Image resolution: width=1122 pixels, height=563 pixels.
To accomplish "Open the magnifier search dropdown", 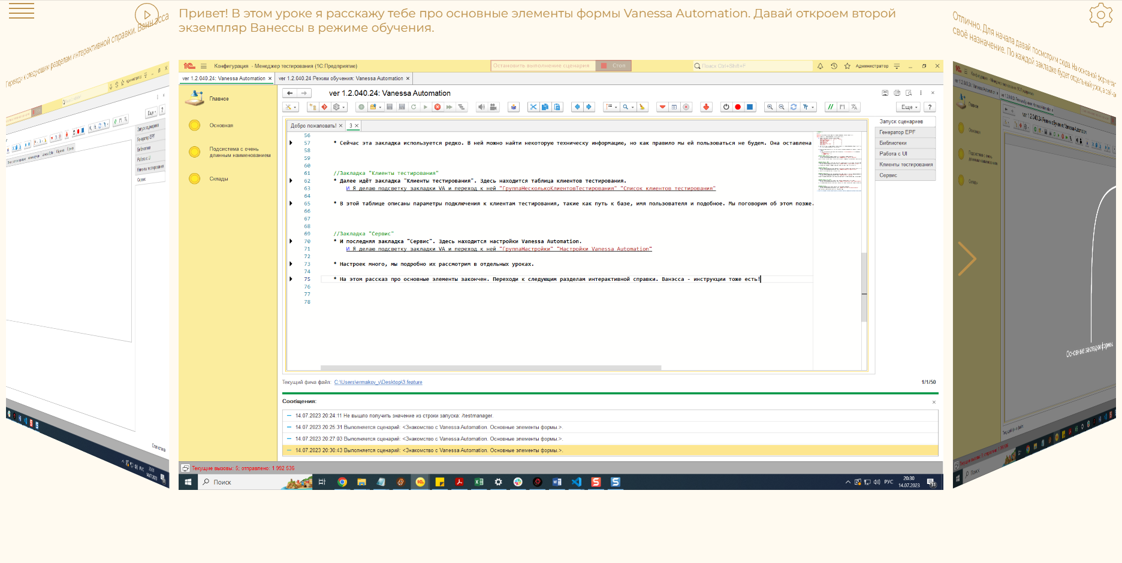I will click(x=628, y=107).
